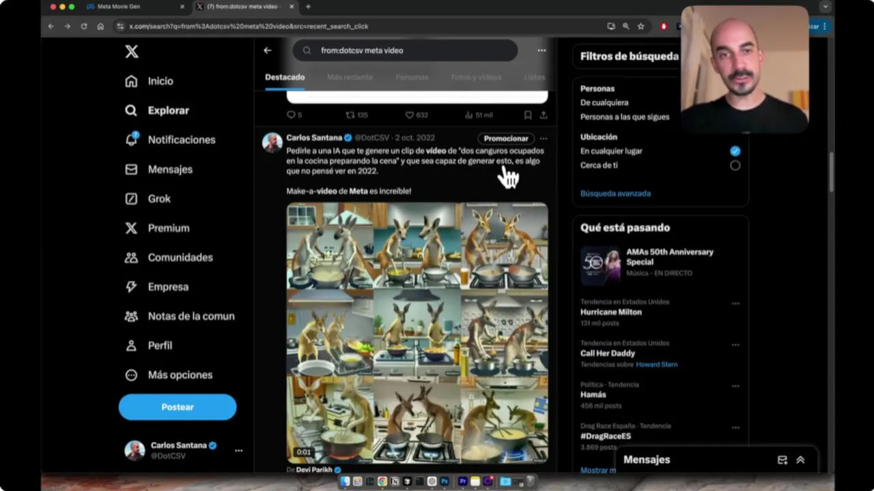
Task: Open the Búsqueda avanzada link
Action: tap(615, 194)
